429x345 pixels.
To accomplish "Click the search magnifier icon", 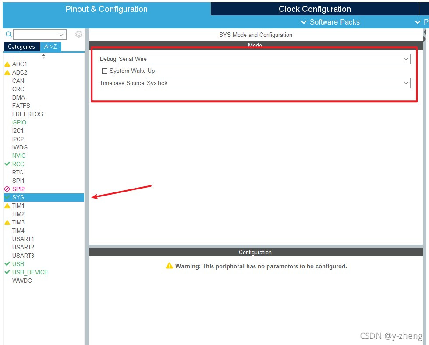I will [x=9, y=34].
